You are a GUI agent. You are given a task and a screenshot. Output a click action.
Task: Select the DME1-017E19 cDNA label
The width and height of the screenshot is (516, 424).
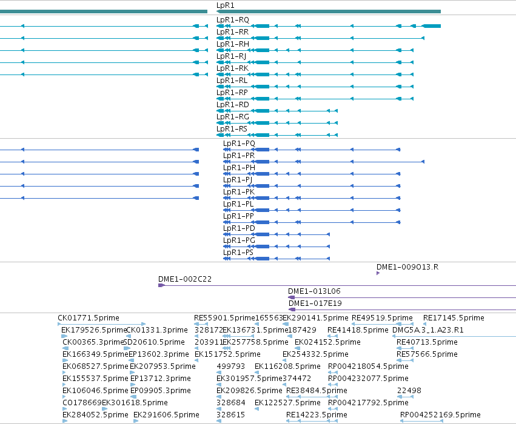pos(315,303)
